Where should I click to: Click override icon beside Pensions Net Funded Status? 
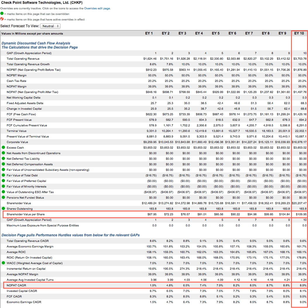tap(3, 197)
